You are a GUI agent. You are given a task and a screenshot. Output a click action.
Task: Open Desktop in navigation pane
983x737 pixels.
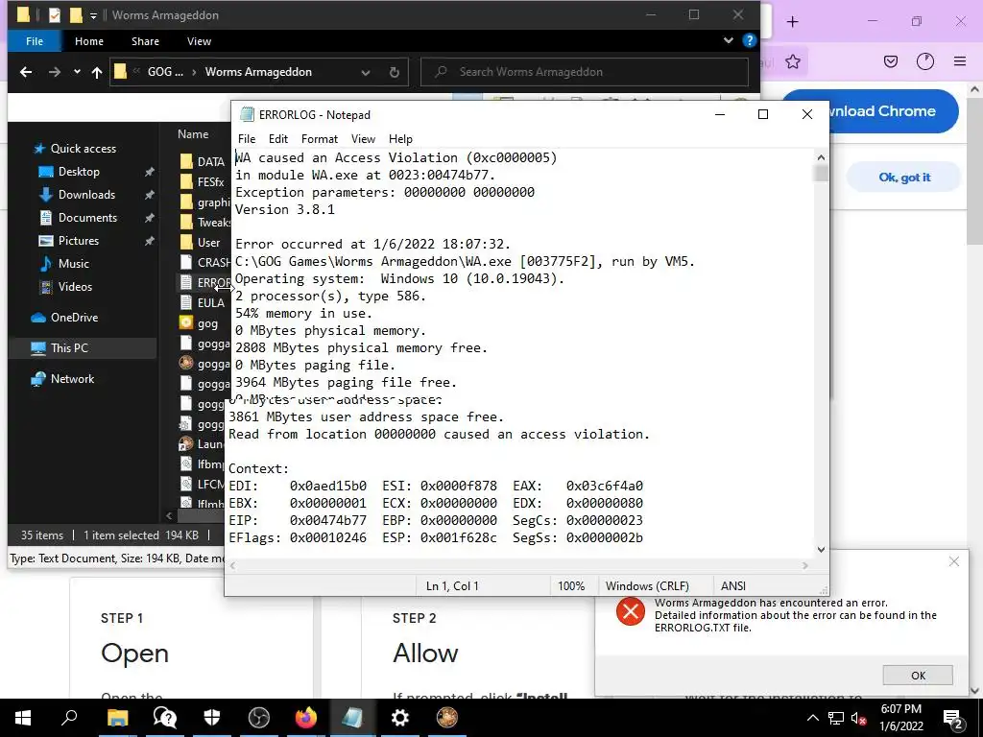click(x=79, y=172)
